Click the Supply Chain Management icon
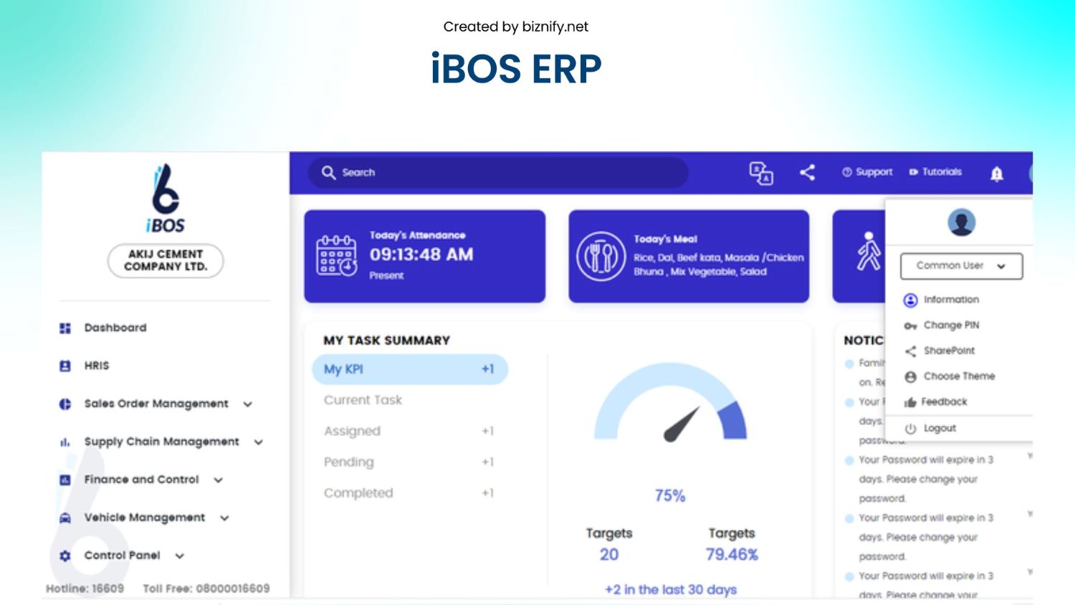Screen dimensions: 1075x605 [65, 442]
